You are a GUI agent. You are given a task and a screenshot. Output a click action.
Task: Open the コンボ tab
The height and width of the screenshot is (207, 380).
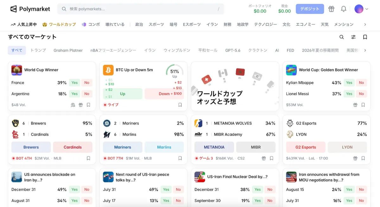[91, 24]
